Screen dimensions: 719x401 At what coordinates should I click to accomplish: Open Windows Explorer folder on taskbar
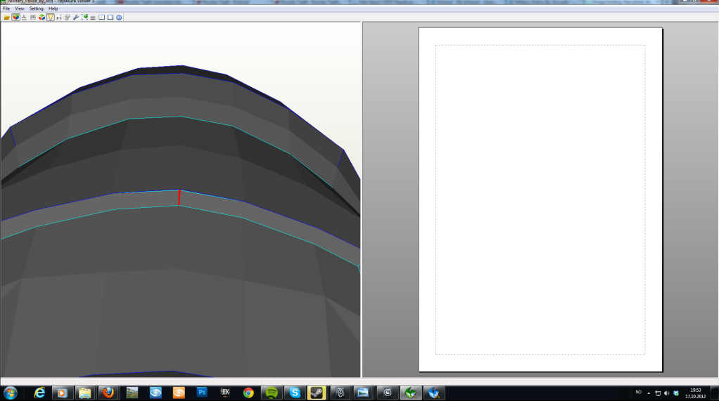[x=85, y=393]
